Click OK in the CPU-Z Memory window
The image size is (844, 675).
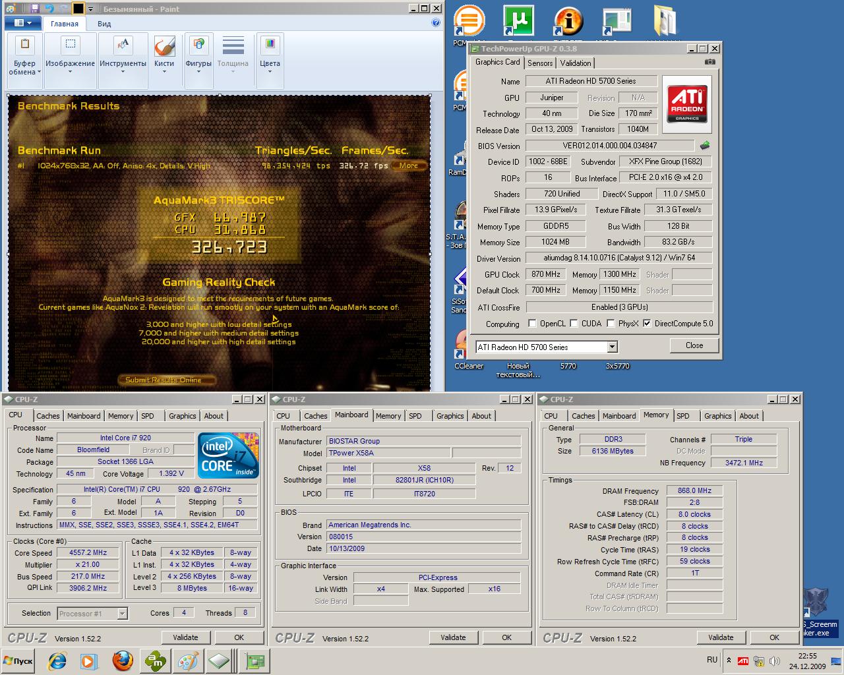click(774, 637)
